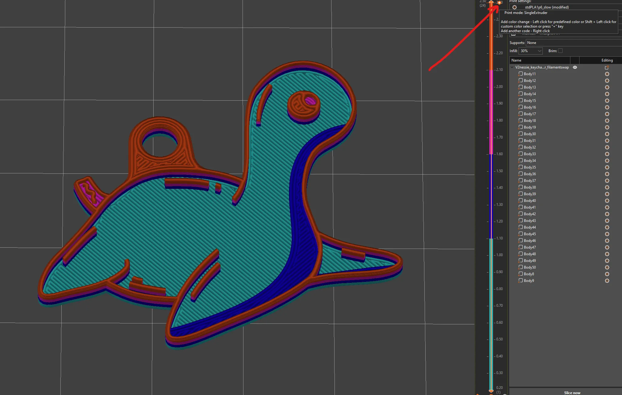Select Body33 in the object list
This screenshot has width=622, height=395.
pos(530,154)
